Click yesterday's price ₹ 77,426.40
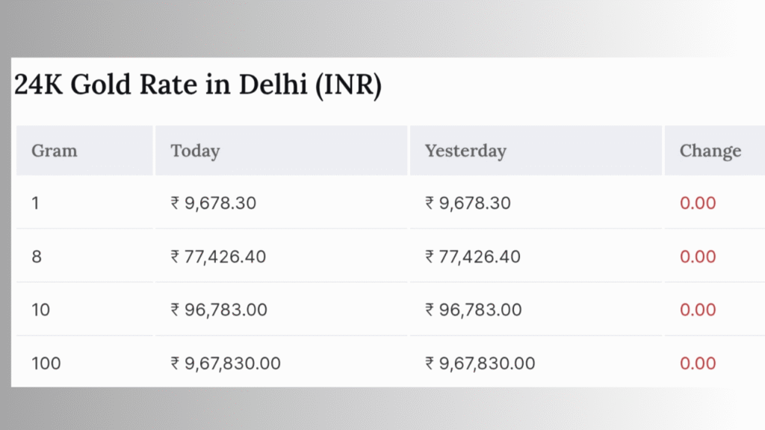The image size is (765, 430). pyautogui.click(x=473, y=257)
